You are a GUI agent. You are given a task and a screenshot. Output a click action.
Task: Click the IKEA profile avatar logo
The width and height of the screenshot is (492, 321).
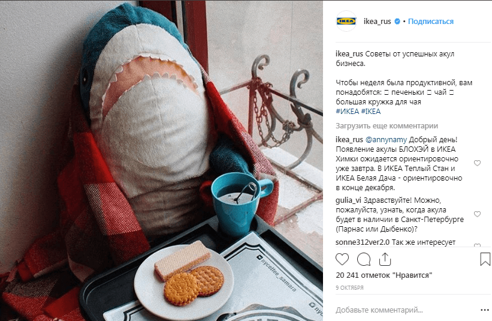pos(346,21)
